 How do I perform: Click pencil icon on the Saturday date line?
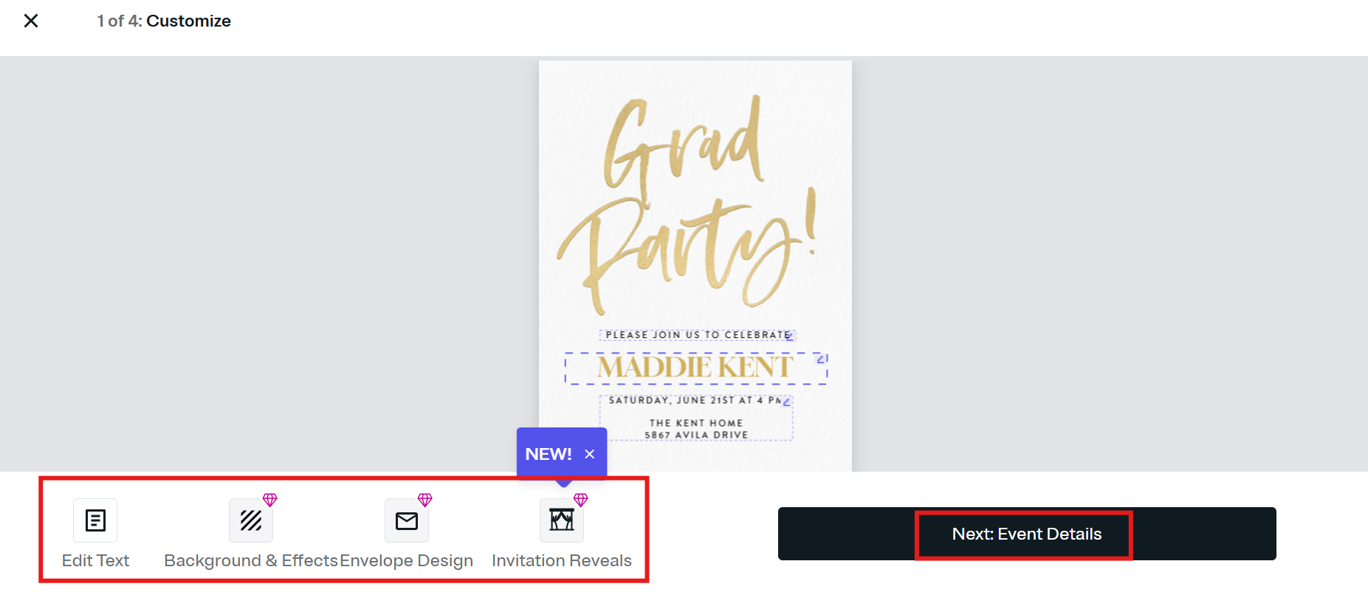[x=786, y=402]
